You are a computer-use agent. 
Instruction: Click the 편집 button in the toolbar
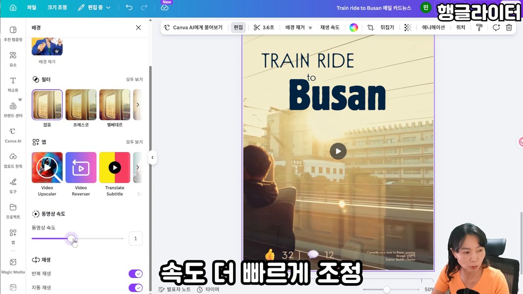(238, 27)
